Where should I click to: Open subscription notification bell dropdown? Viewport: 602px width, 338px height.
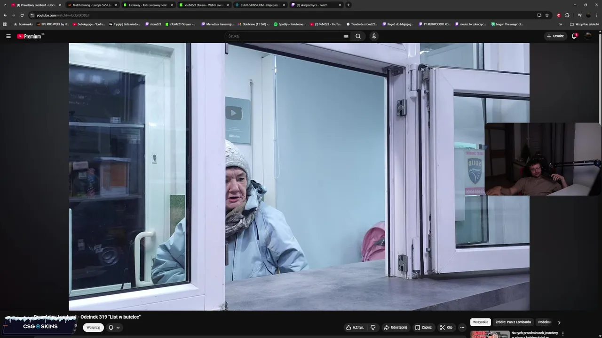[x=114, y=327]
